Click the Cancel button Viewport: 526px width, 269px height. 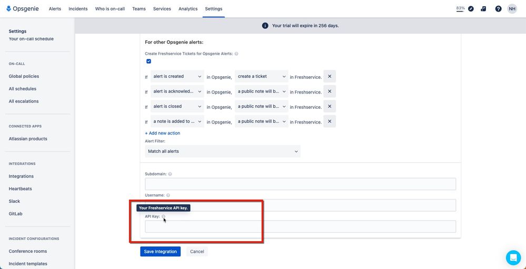[197, 252]
